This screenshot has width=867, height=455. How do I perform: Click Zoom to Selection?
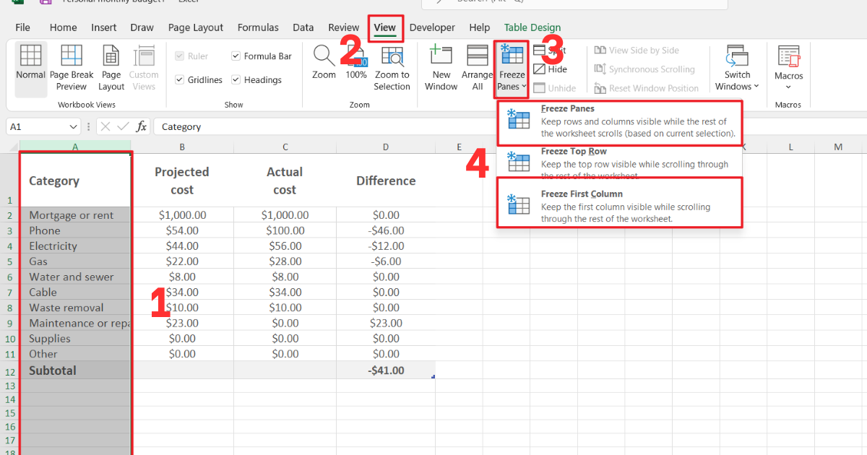[392, 69]
